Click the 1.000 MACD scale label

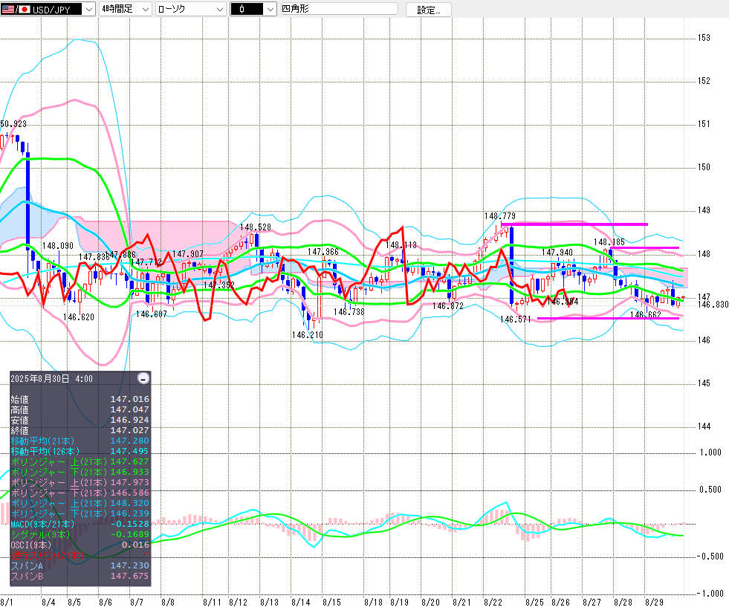pyautogui.click(x=710, y=452)
